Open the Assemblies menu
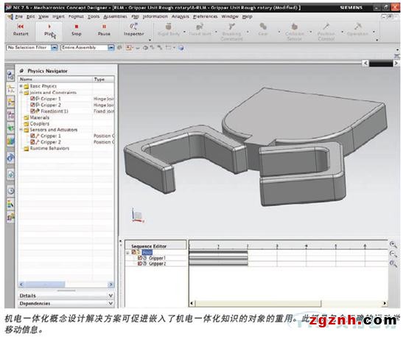406x337 pixels. click(x=115, y=16)
